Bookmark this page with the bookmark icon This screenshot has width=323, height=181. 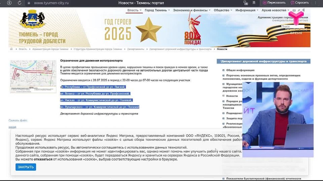click(254, 3)
